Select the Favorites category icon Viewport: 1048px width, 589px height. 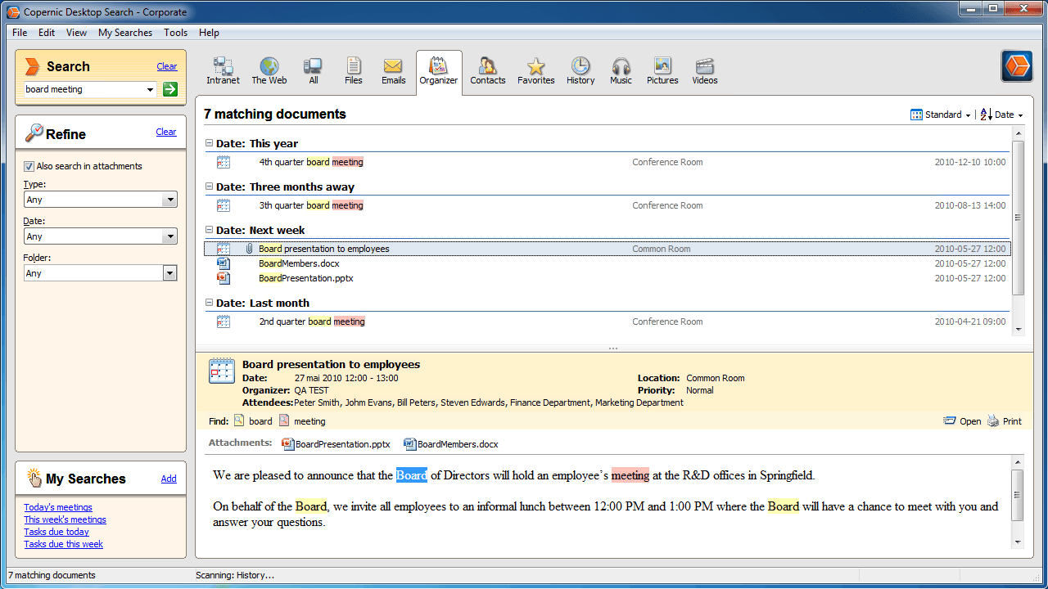pyautogui.click(x=535, y=71)
